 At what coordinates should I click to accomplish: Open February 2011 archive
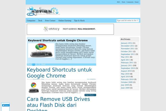pyautogui.click(x=127, y=63)
